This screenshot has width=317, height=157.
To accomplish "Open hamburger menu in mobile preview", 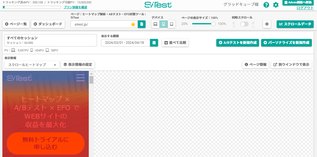I will pyautogui.click(x=81, y=78).
